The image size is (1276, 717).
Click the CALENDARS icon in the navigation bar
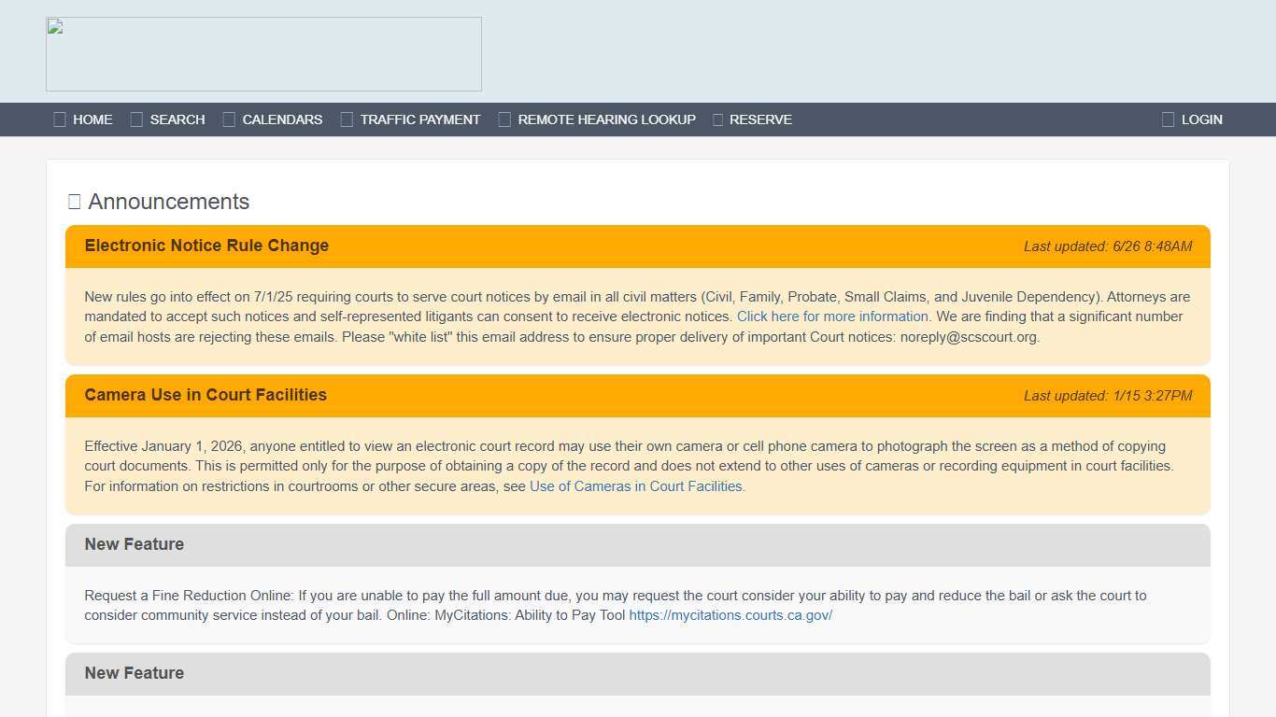click(x=229, y=119)
